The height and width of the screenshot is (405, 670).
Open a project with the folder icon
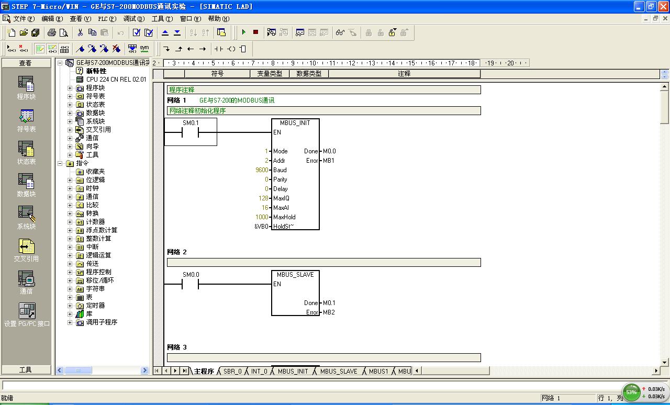pyautogui.click(x=24, y=32)
